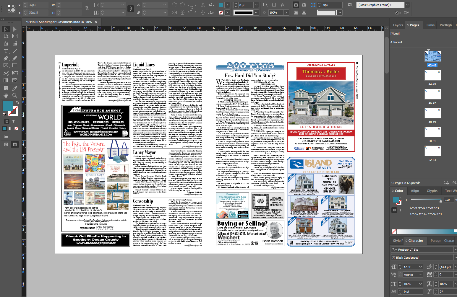Expand the stroke weight 0 pt dropdown
Screen dimensions: 457x297
point(256,5)
